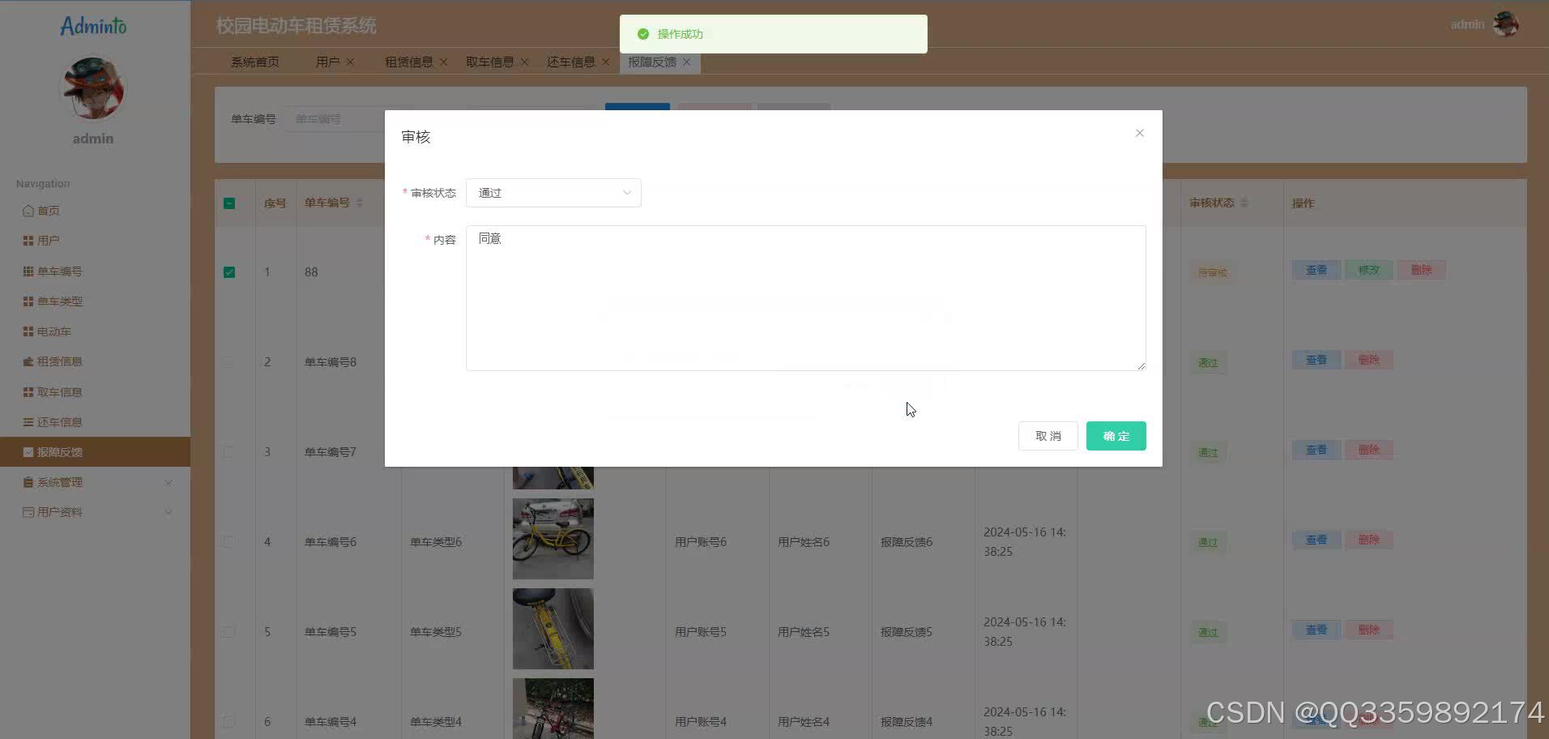Select 报障反馈 sidebar item
Image resolution: width=1549 pixels, height=739 pixels.
(95, 452)
